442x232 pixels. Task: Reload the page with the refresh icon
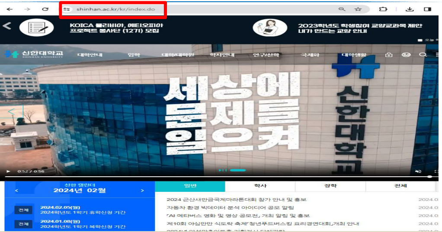[45, 9]
